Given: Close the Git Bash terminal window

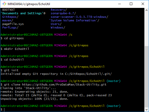Looking at the screenshot, I should [143, 4].
